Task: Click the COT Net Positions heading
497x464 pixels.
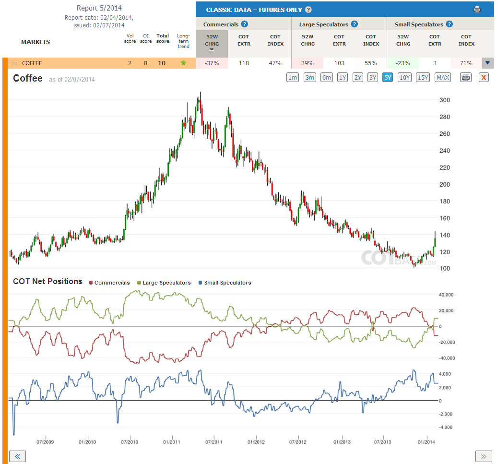Action: 47,282
